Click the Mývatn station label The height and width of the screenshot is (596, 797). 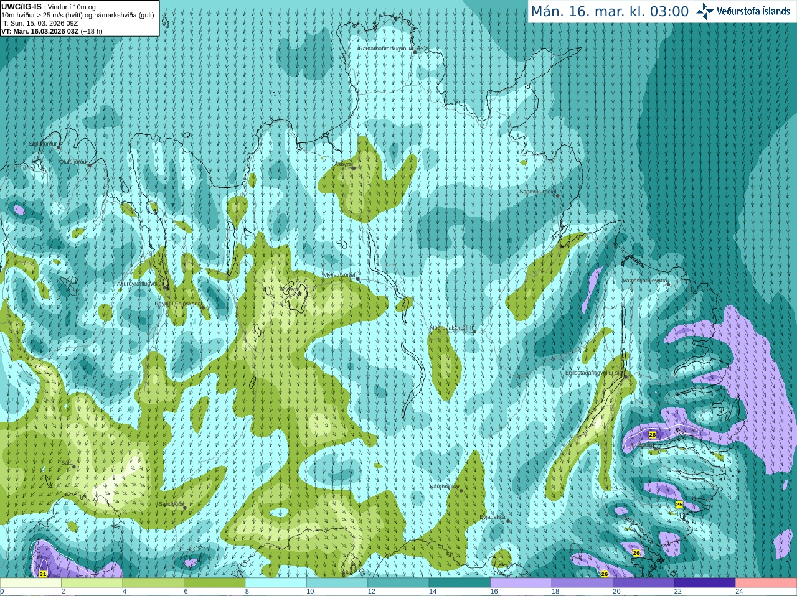[x=290, y=289]
